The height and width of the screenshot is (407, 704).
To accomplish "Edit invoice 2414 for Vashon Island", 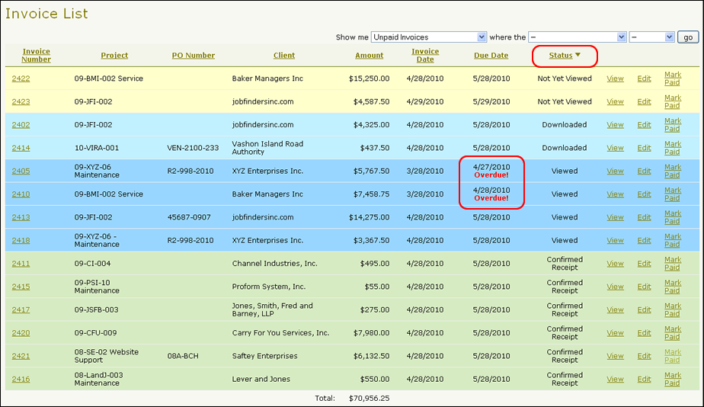I will click(x=644, y=148).
